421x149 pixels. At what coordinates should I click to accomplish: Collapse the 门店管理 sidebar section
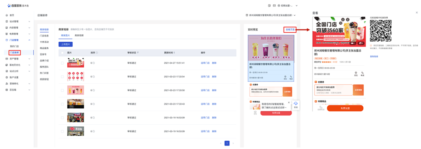30,40
